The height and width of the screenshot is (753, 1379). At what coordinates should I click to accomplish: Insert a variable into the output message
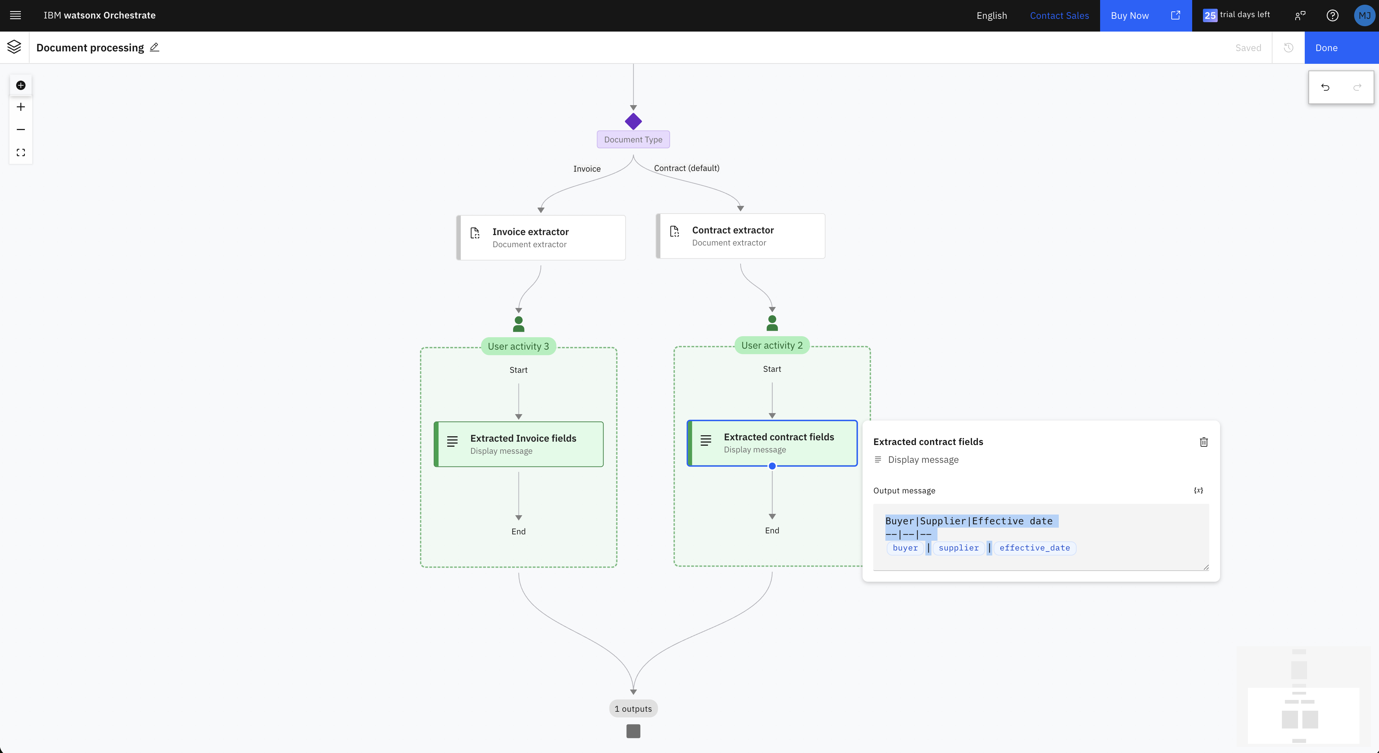pyautogui.click(x=1198, y=490)
